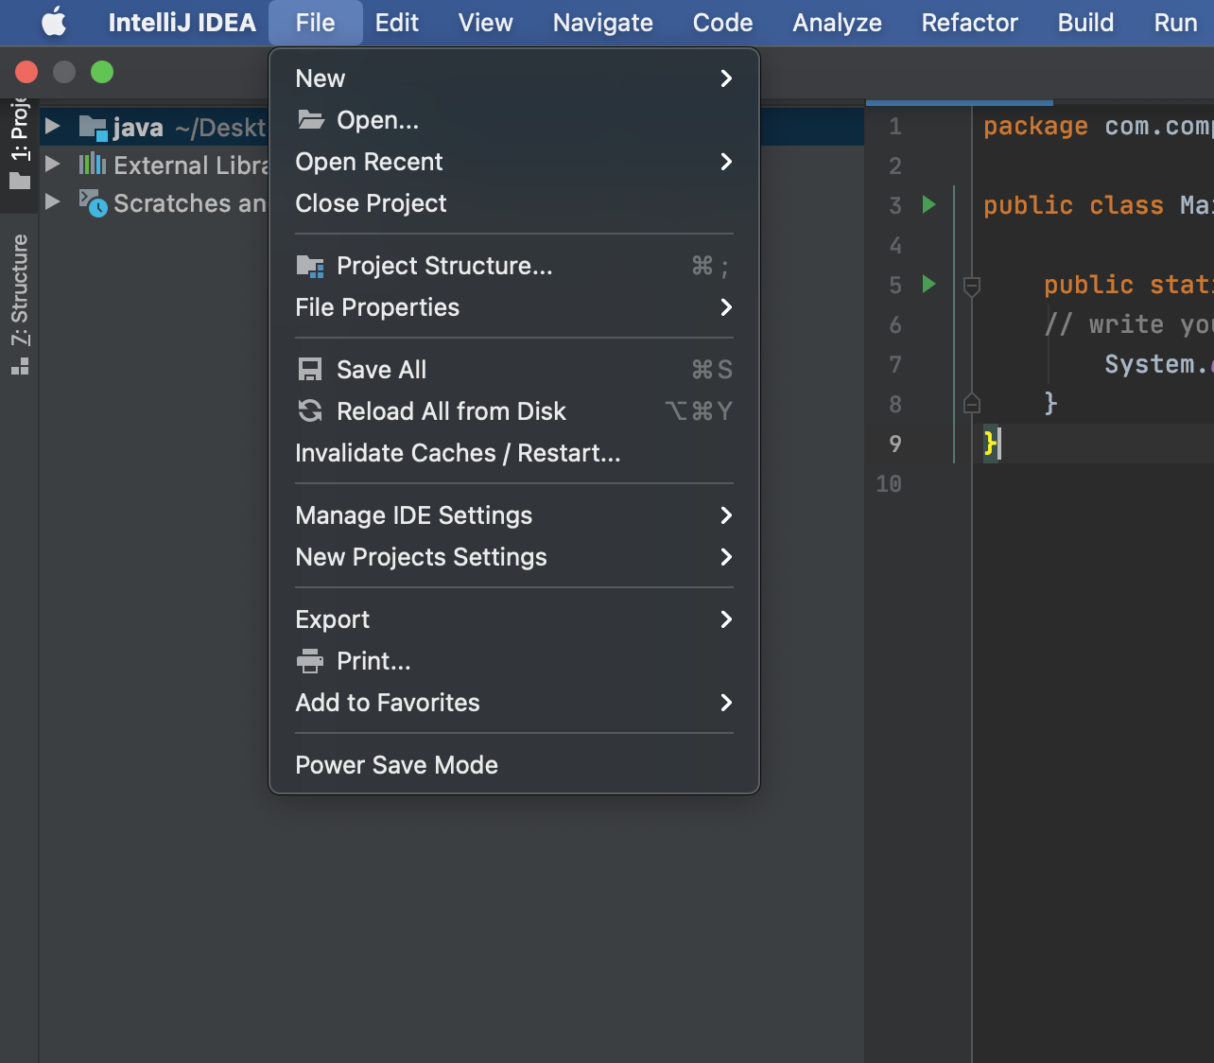
Task: Click the 'package' keyword on line 1
Action: [x=1035, y=127]
